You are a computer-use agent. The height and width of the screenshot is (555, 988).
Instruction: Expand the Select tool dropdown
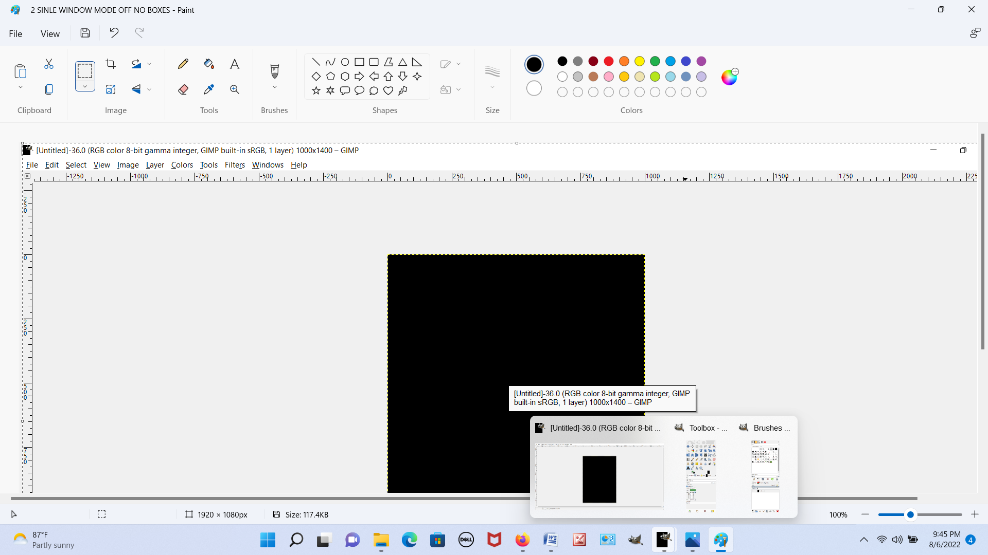tap(85, 86)
